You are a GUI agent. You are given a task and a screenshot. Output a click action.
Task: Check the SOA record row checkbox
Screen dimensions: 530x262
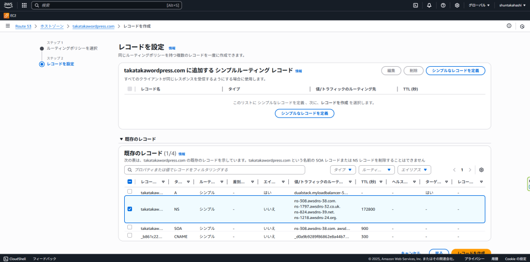pyautogui.click(x=130, y=227)
